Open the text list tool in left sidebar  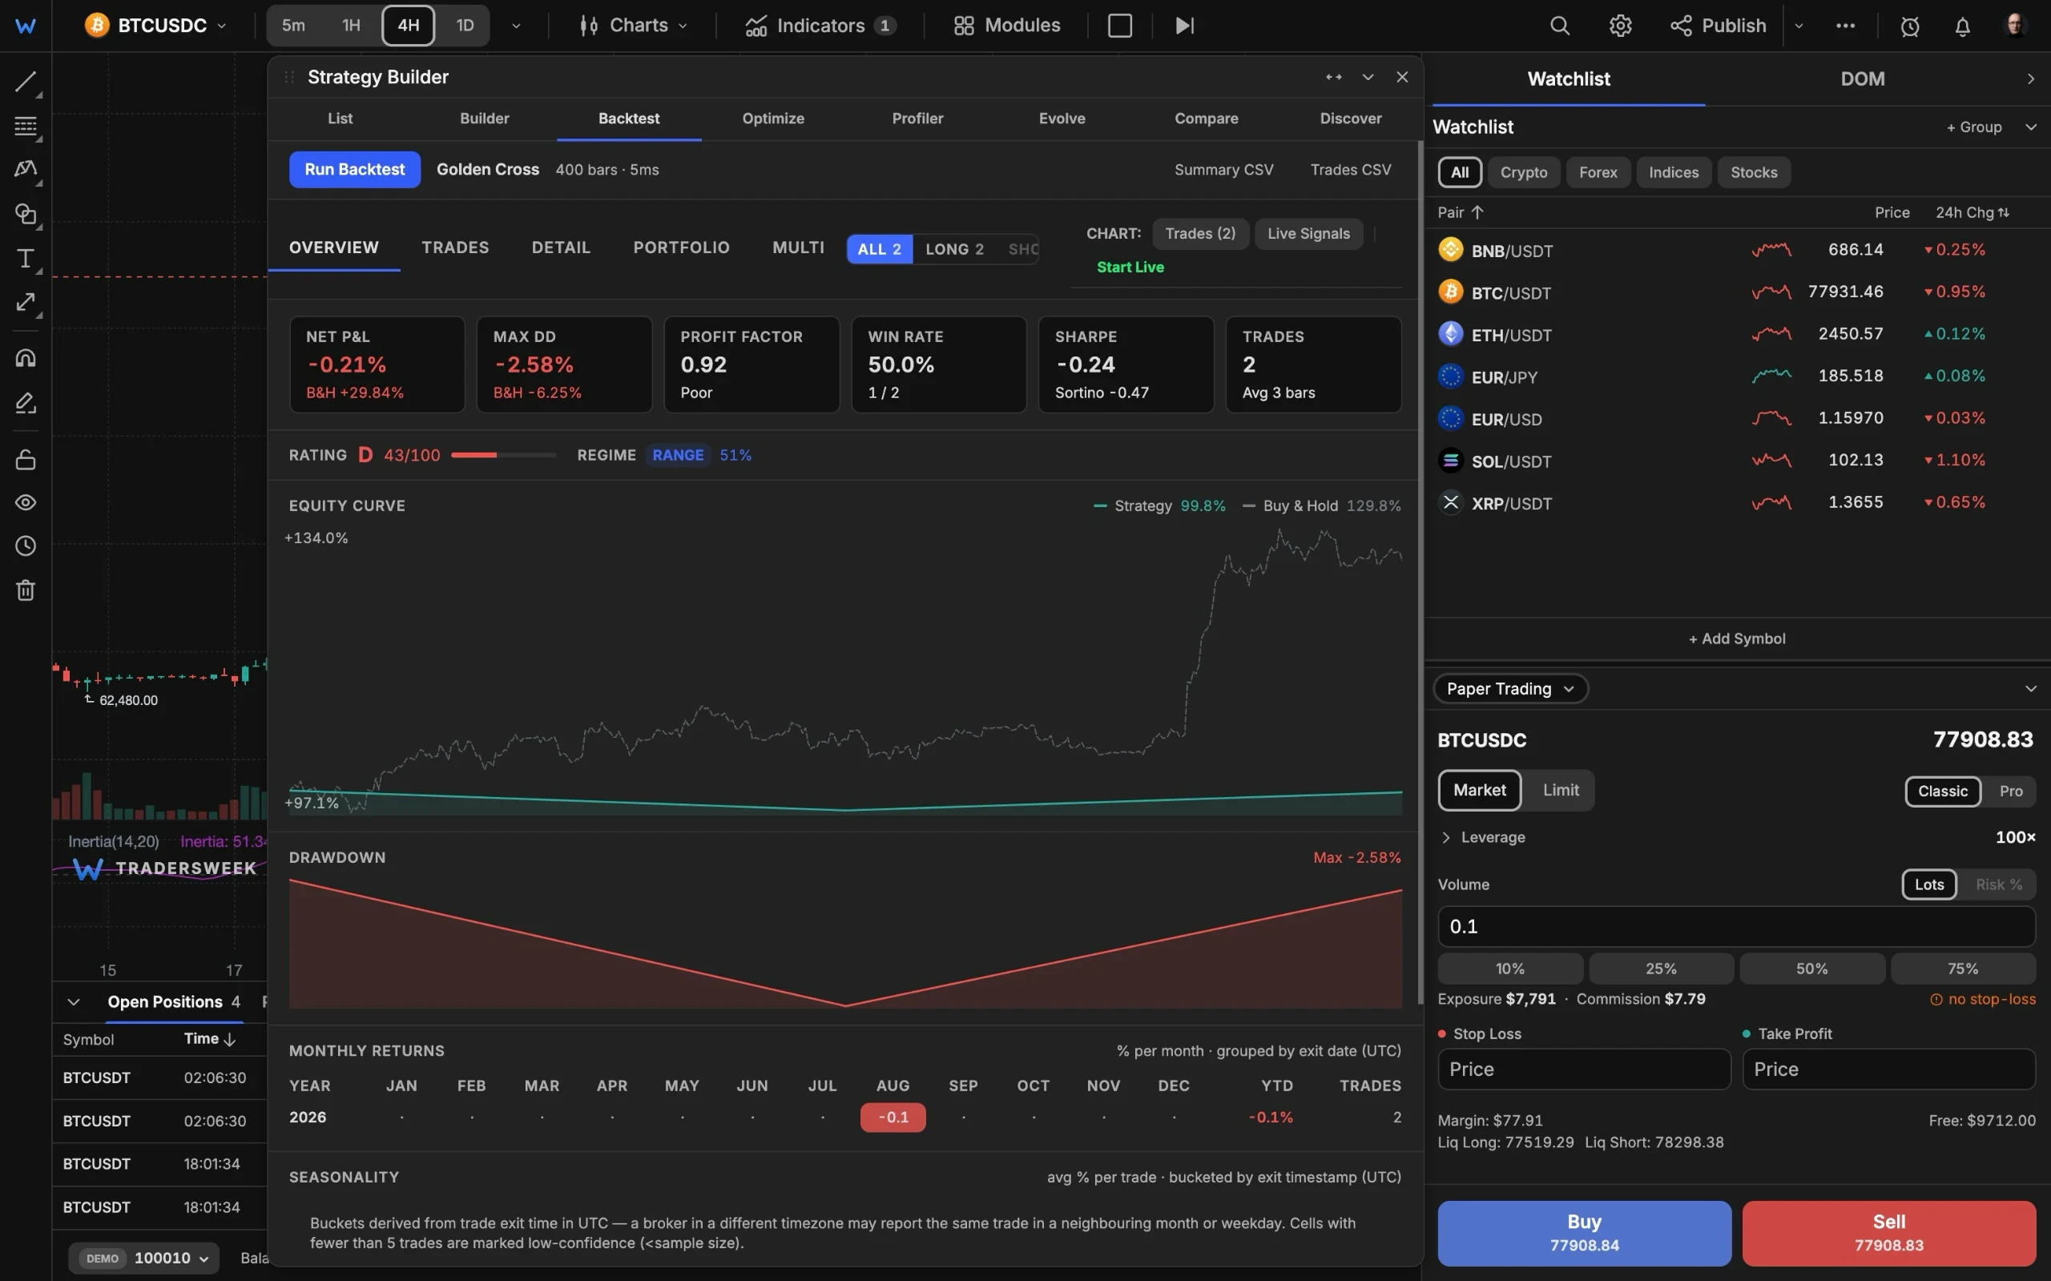pos(26,127)
